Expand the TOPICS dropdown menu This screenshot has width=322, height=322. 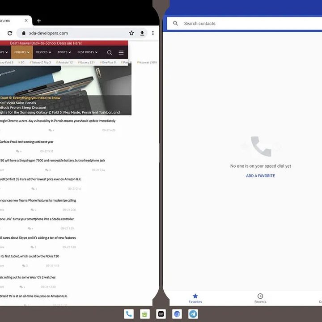(64, 52)
